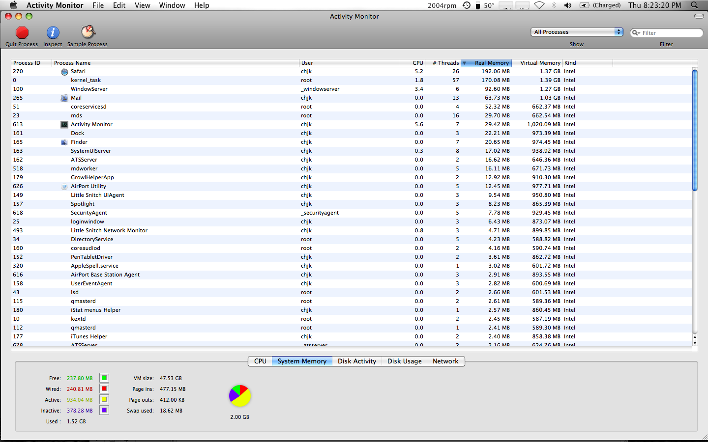Click the Sample Process button label

(88, 44)
